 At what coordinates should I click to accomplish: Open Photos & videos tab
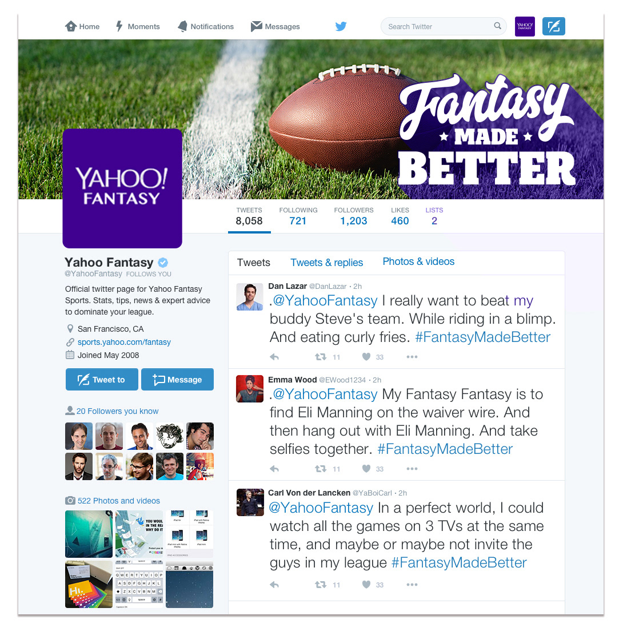418,261
